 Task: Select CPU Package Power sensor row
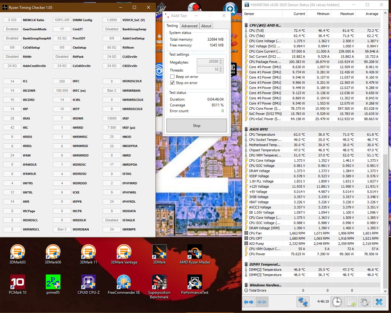[x=312, y=62]
